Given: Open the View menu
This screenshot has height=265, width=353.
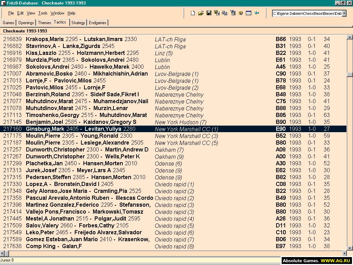Looking at the screenshot, I should 31,13.
